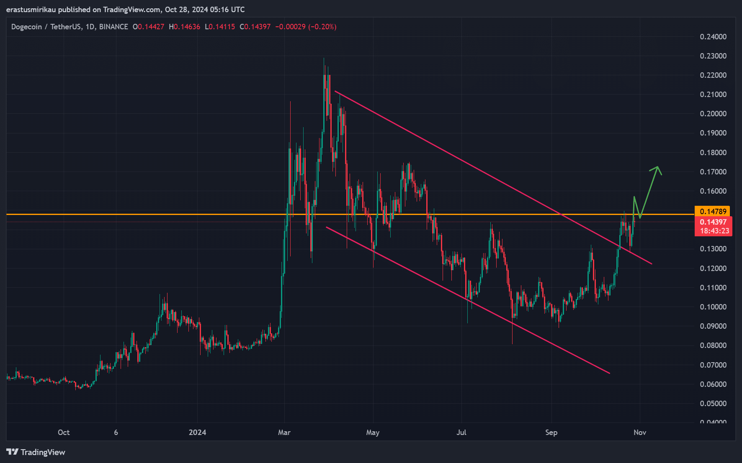This screenshot has width=742, height=463.
Task: Click the 0.17000 price axis label
Action: [713, 172]
